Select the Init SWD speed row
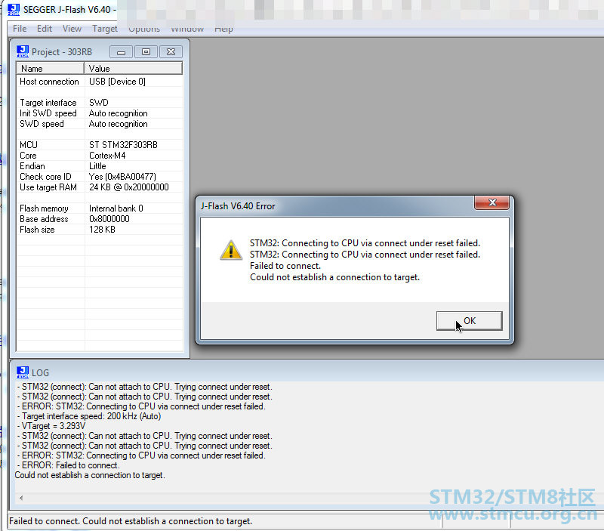This screenshot has height=531, width=604. (100, 113)
